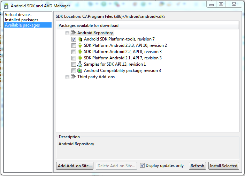Check Samples for SDK API 13 checkbox

[x=74, y=64]
